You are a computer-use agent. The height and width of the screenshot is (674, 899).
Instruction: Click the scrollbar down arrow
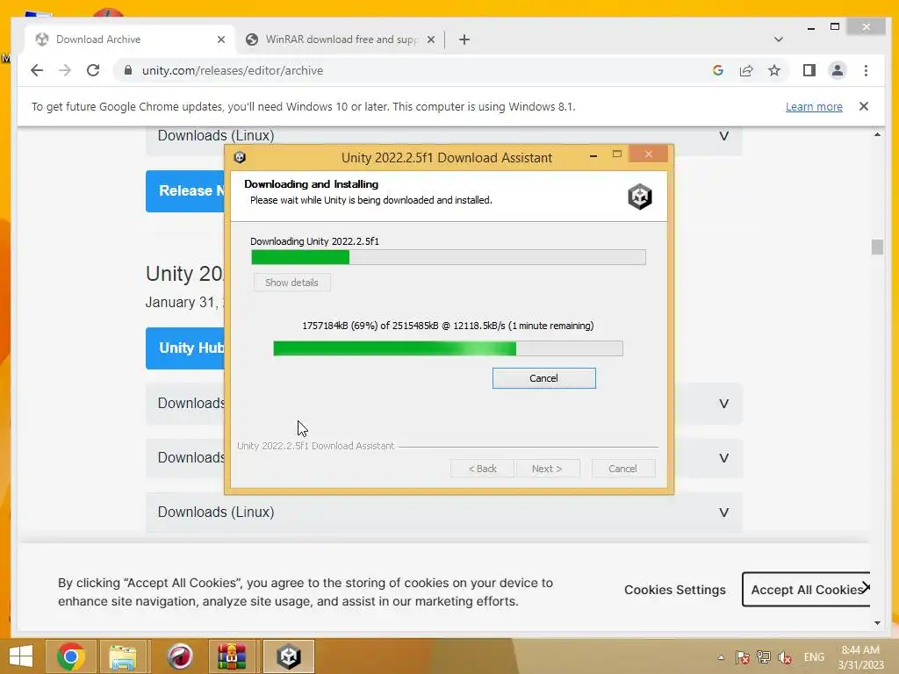[x=877, y=623]
